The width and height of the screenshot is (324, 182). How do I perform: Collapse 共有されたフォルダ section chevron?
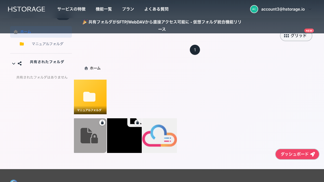(x=14, y=63)
